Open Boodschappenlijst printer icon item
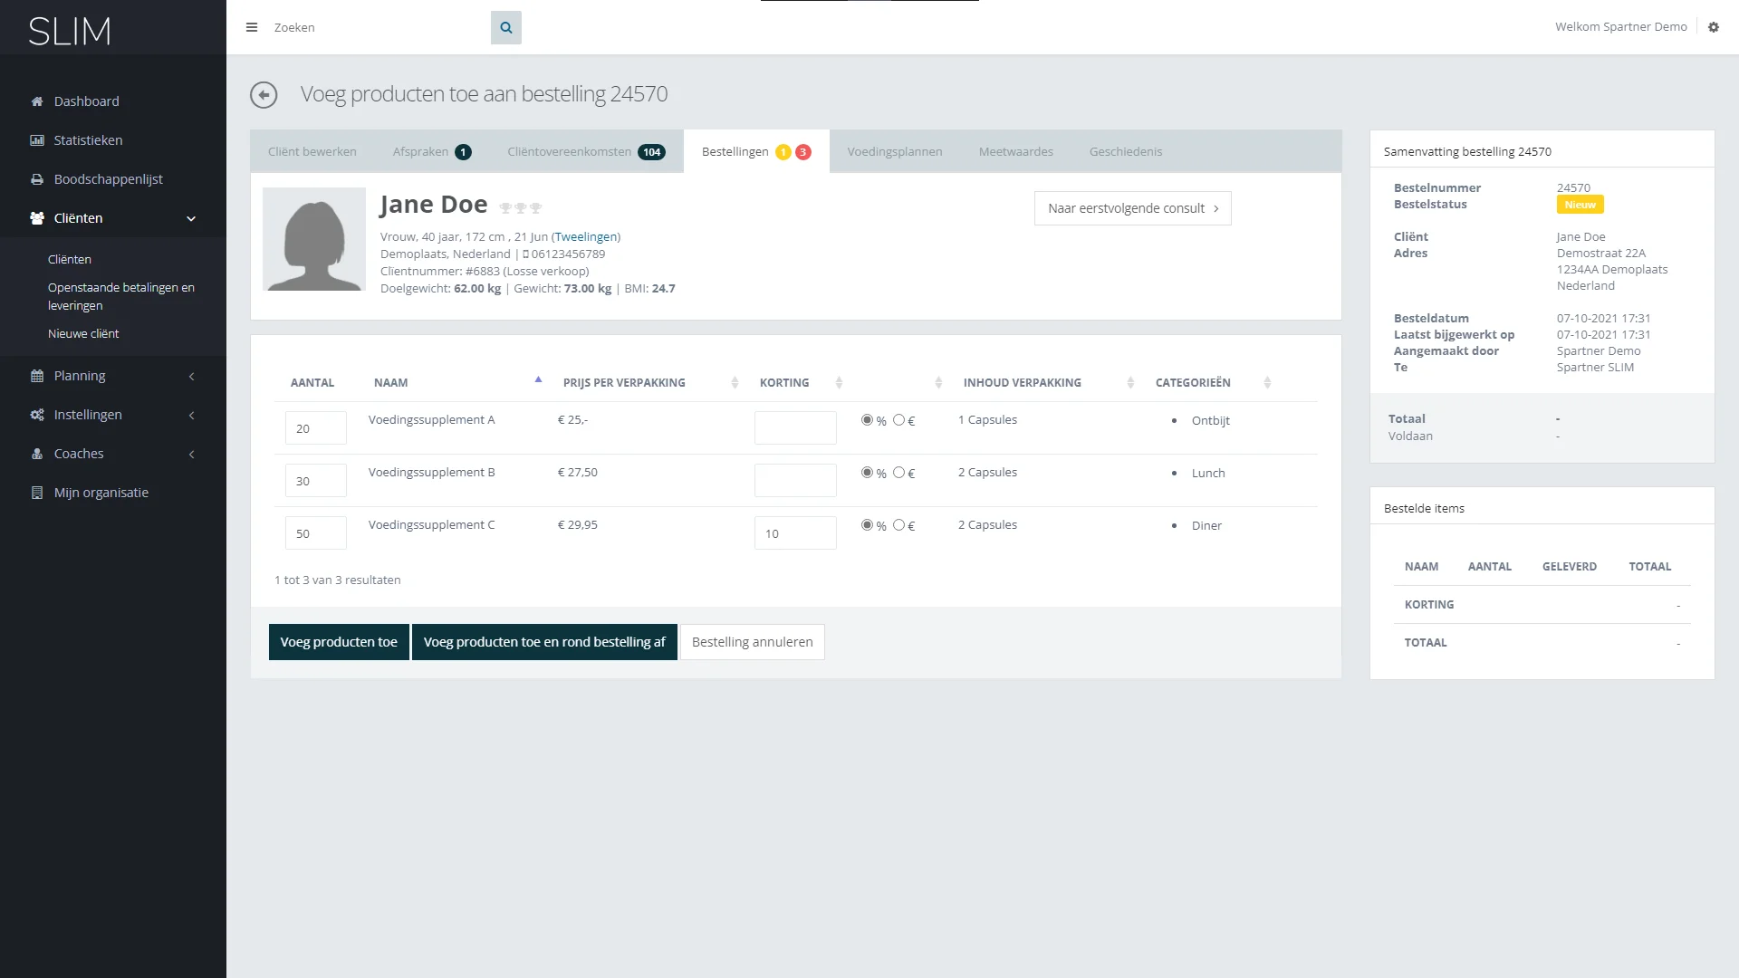 37,179
